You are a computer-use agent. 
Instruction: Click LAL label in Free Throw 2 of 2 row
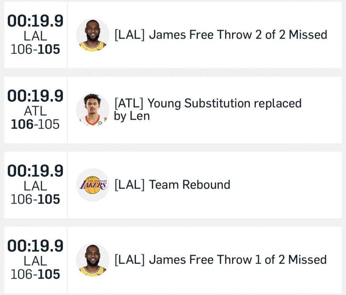coord(35,36)
